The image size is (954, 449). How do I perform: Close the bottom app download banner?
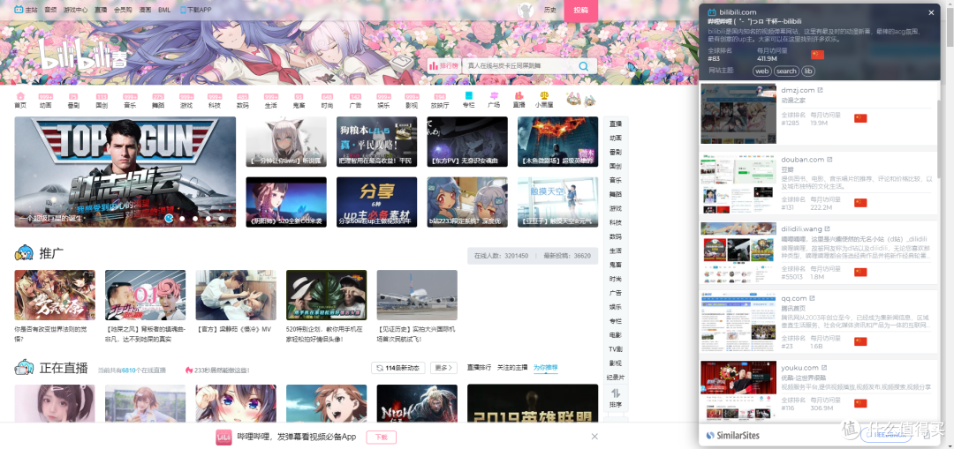click(x=594, y=437)
